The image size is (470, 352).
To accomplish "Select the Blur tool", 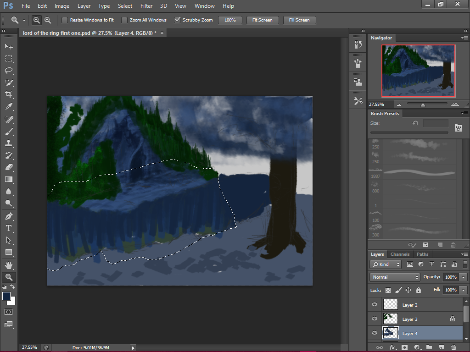I will (9, 192).
